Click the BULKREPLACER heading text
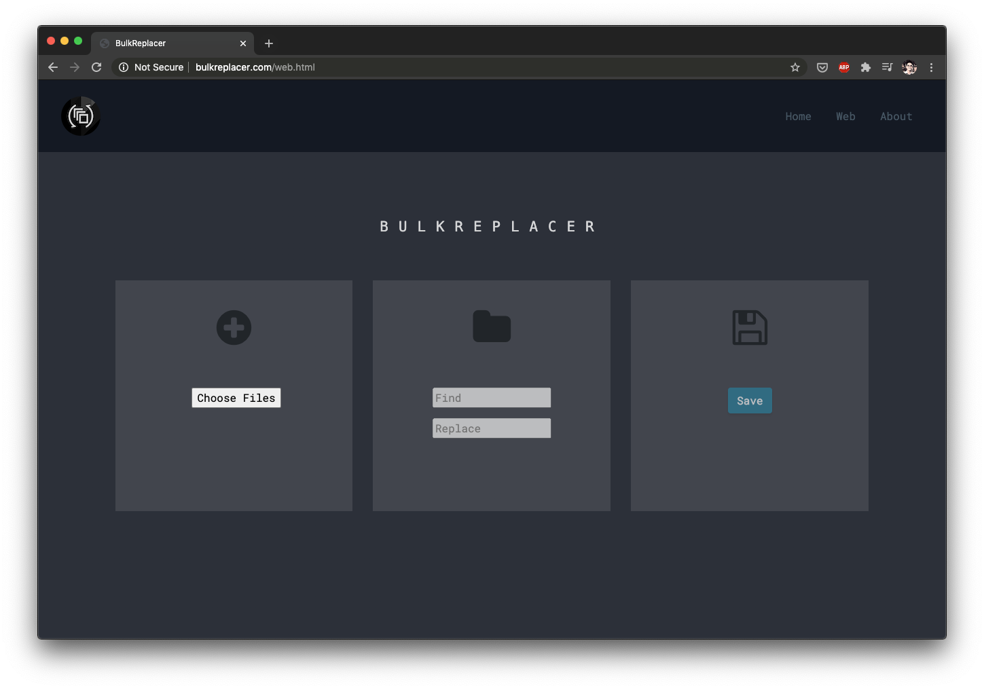Screen dimensions: 984x689 tap(488, 226)
